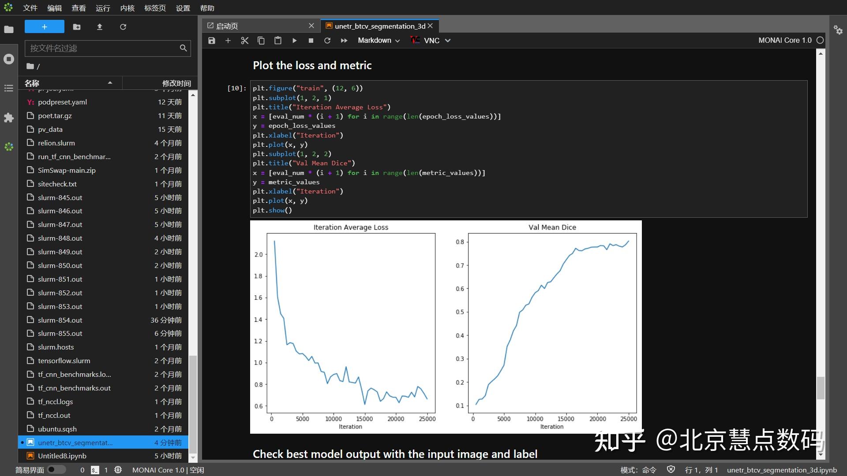
Task: Copy the selected cell
Action: pos(261,41)
